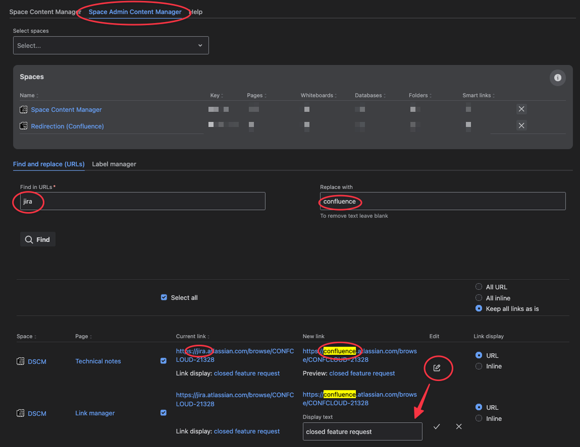The image size is (580, 447).
Task: Switch to Space Content Manager tab
Action: [45, 12]
